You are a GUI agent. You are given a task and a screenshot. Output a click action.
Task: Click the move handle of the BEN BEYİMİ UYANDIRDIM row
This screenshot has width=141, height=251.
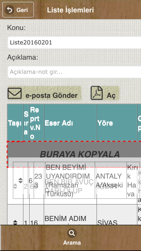(x=21, y=180)
